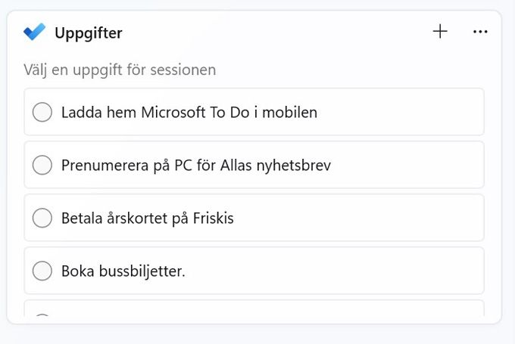
Task: Choose Prenumerera på PC för Allas nyhetsbrev row
Action: tap(254, 165)
